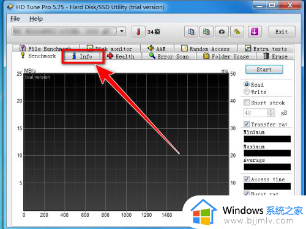This screenshot has height=229, width=306.
Task: Click the Start benchmark button
Action: tap(264, 70)
